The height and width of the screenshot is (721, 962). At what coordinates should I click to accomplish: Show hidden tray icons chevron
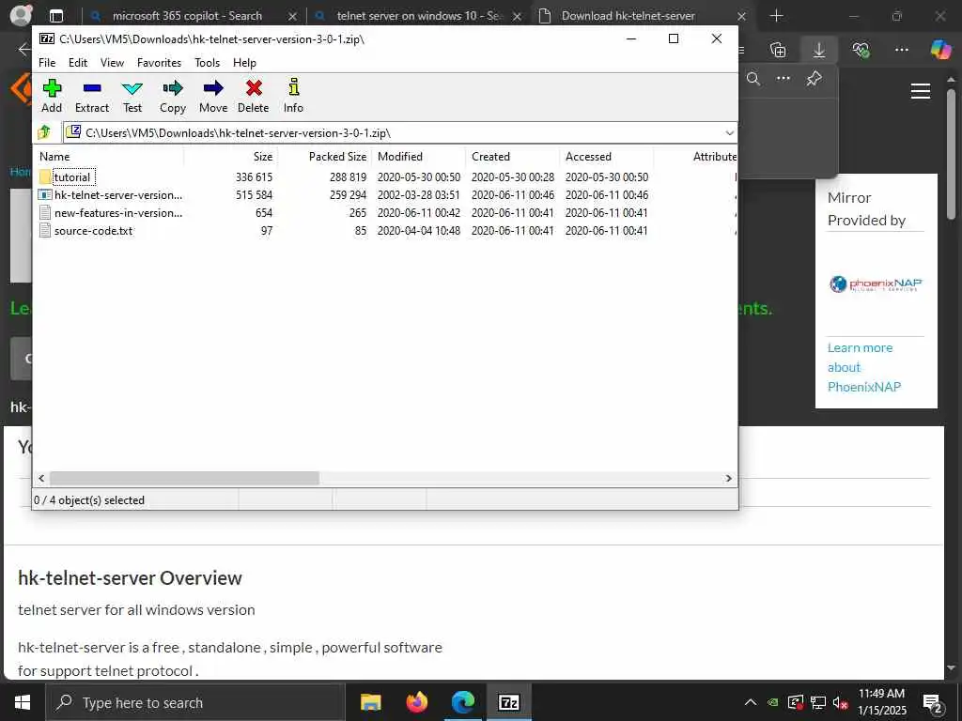(751, 702)
